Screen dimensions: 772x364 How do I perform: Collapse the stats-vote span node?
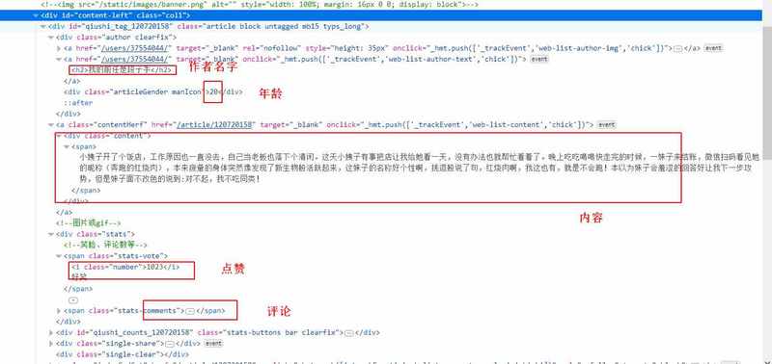(59, 256)
